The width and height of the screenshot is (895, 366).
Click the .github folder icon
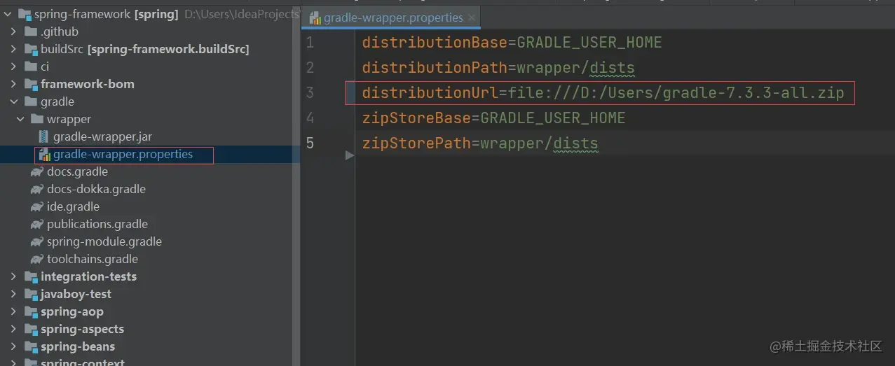click(30, 31)
